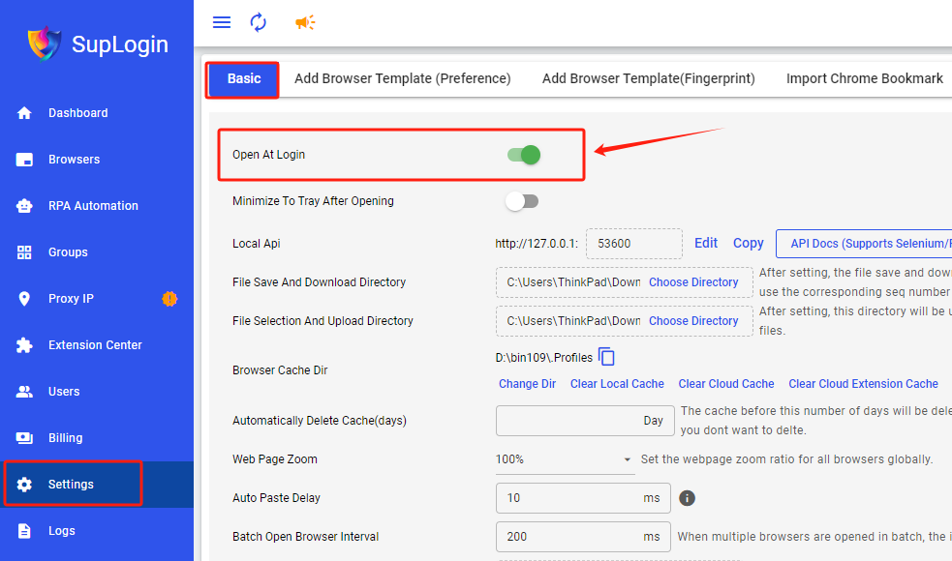Open RPA Automation from the sidebar
952x561 pixels.
(x=93, y=206)
